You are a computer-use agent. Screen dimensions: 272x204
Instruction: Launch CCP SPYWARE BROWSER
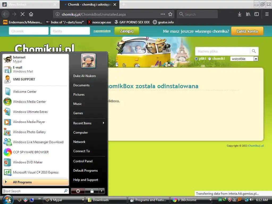[x=36, y=152]
